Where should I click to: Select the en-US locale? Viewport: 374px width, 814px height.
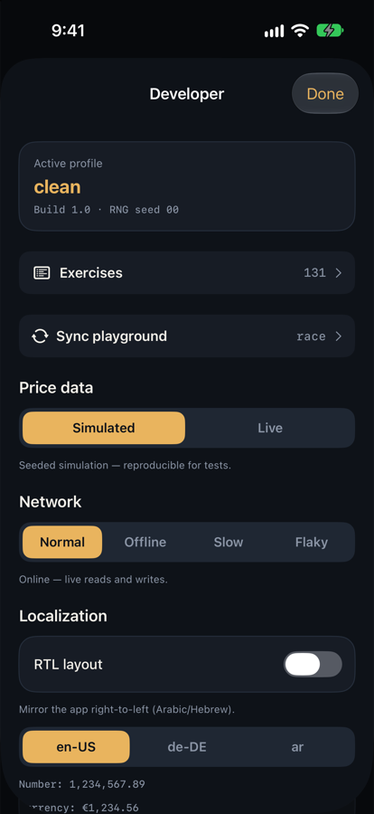(x=76, y=747)
